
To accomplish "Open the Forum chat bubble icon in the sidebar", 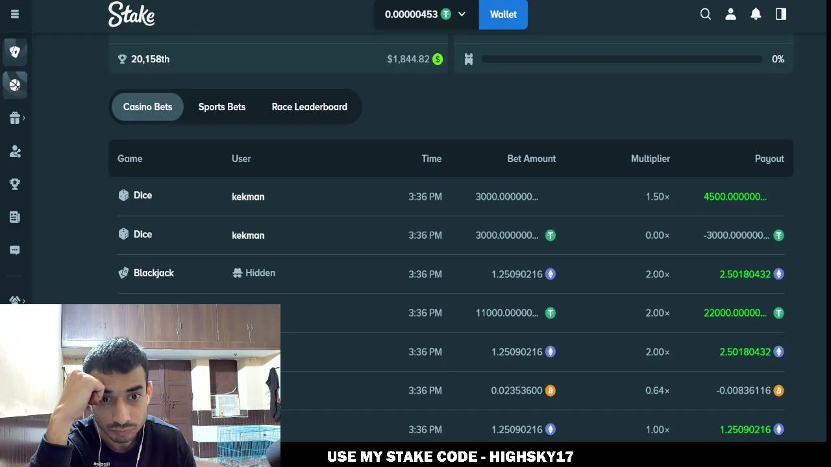I will click(x=15, y=250).
